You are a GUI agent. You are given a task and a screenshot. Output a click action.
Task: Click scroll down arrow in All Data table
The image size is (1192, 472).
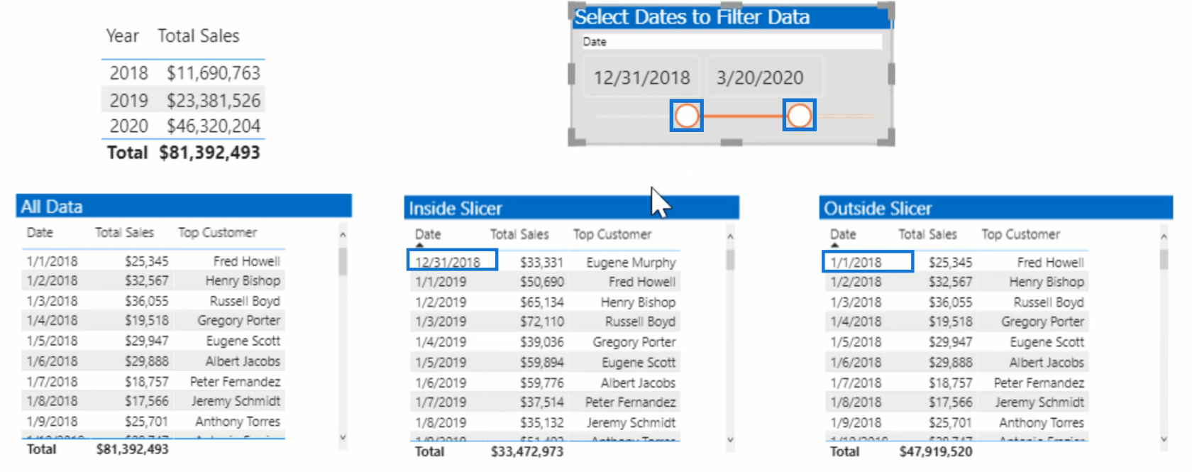(x=343, y=438)
